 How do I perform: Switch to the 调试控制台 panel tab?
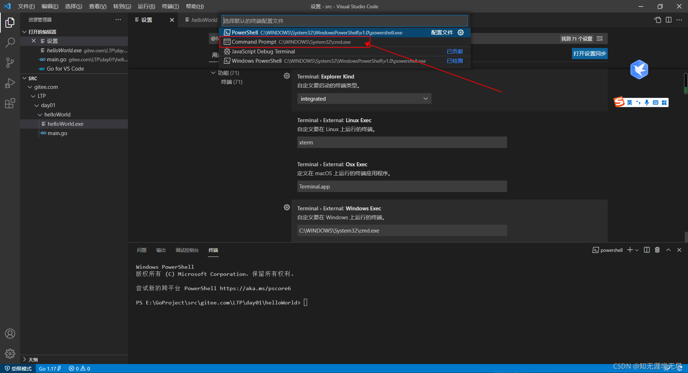[187, 250]
